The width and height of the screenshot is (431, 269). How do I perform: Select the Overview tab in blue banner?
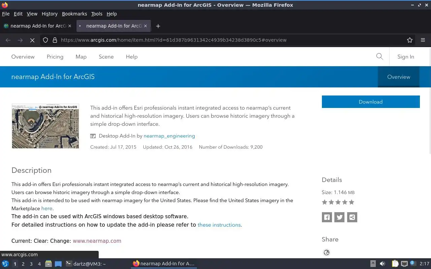[399, 77]
